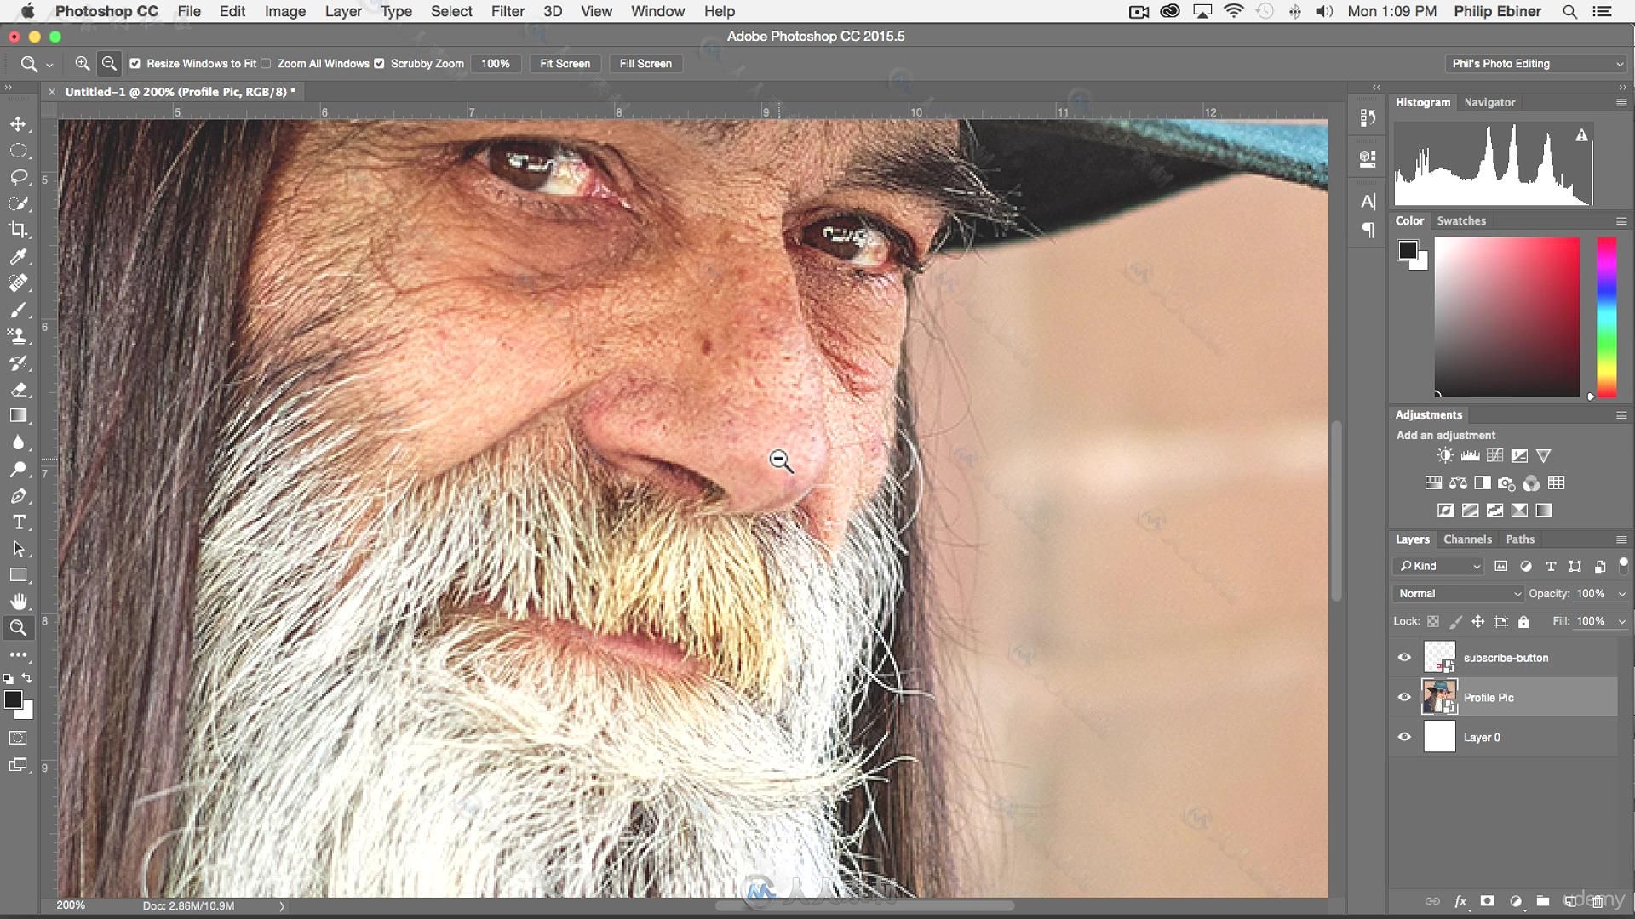Image resolution: width=1635 pixels, height=919 pixels.
Task: Uncheck Resize Windows to Fit
Action: tap(135, 64)
